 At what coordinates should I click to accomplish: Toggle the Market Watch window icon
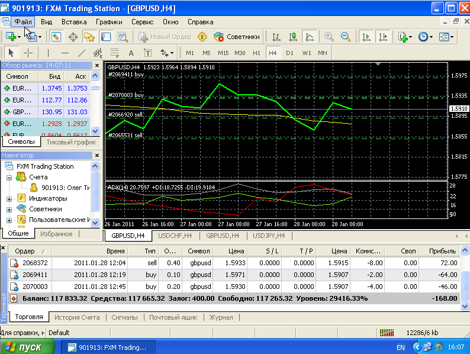coord(56,37)
